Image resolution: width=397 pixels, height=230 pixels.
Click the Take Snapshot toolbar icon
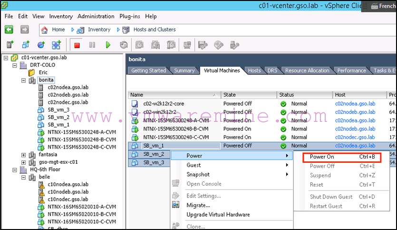pos(139,45)
